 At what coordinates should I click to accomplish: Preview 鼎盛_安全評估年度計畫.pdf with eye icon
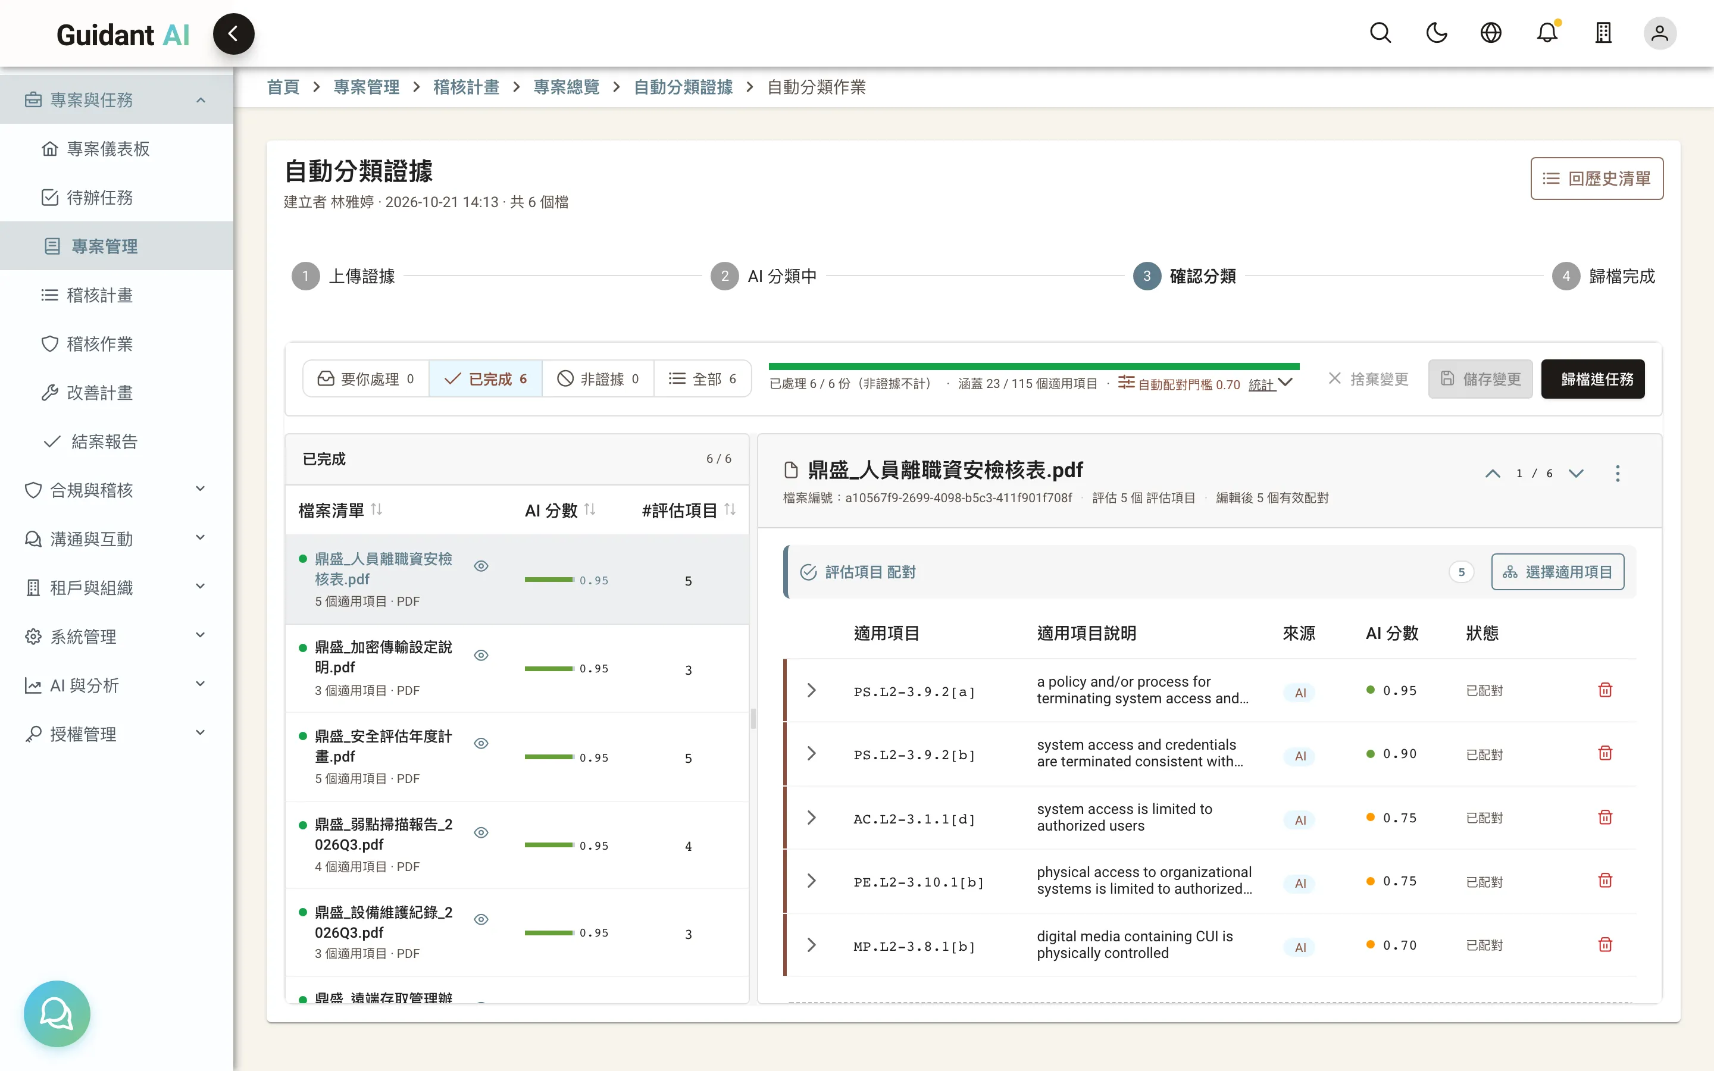tap(481, 743)
